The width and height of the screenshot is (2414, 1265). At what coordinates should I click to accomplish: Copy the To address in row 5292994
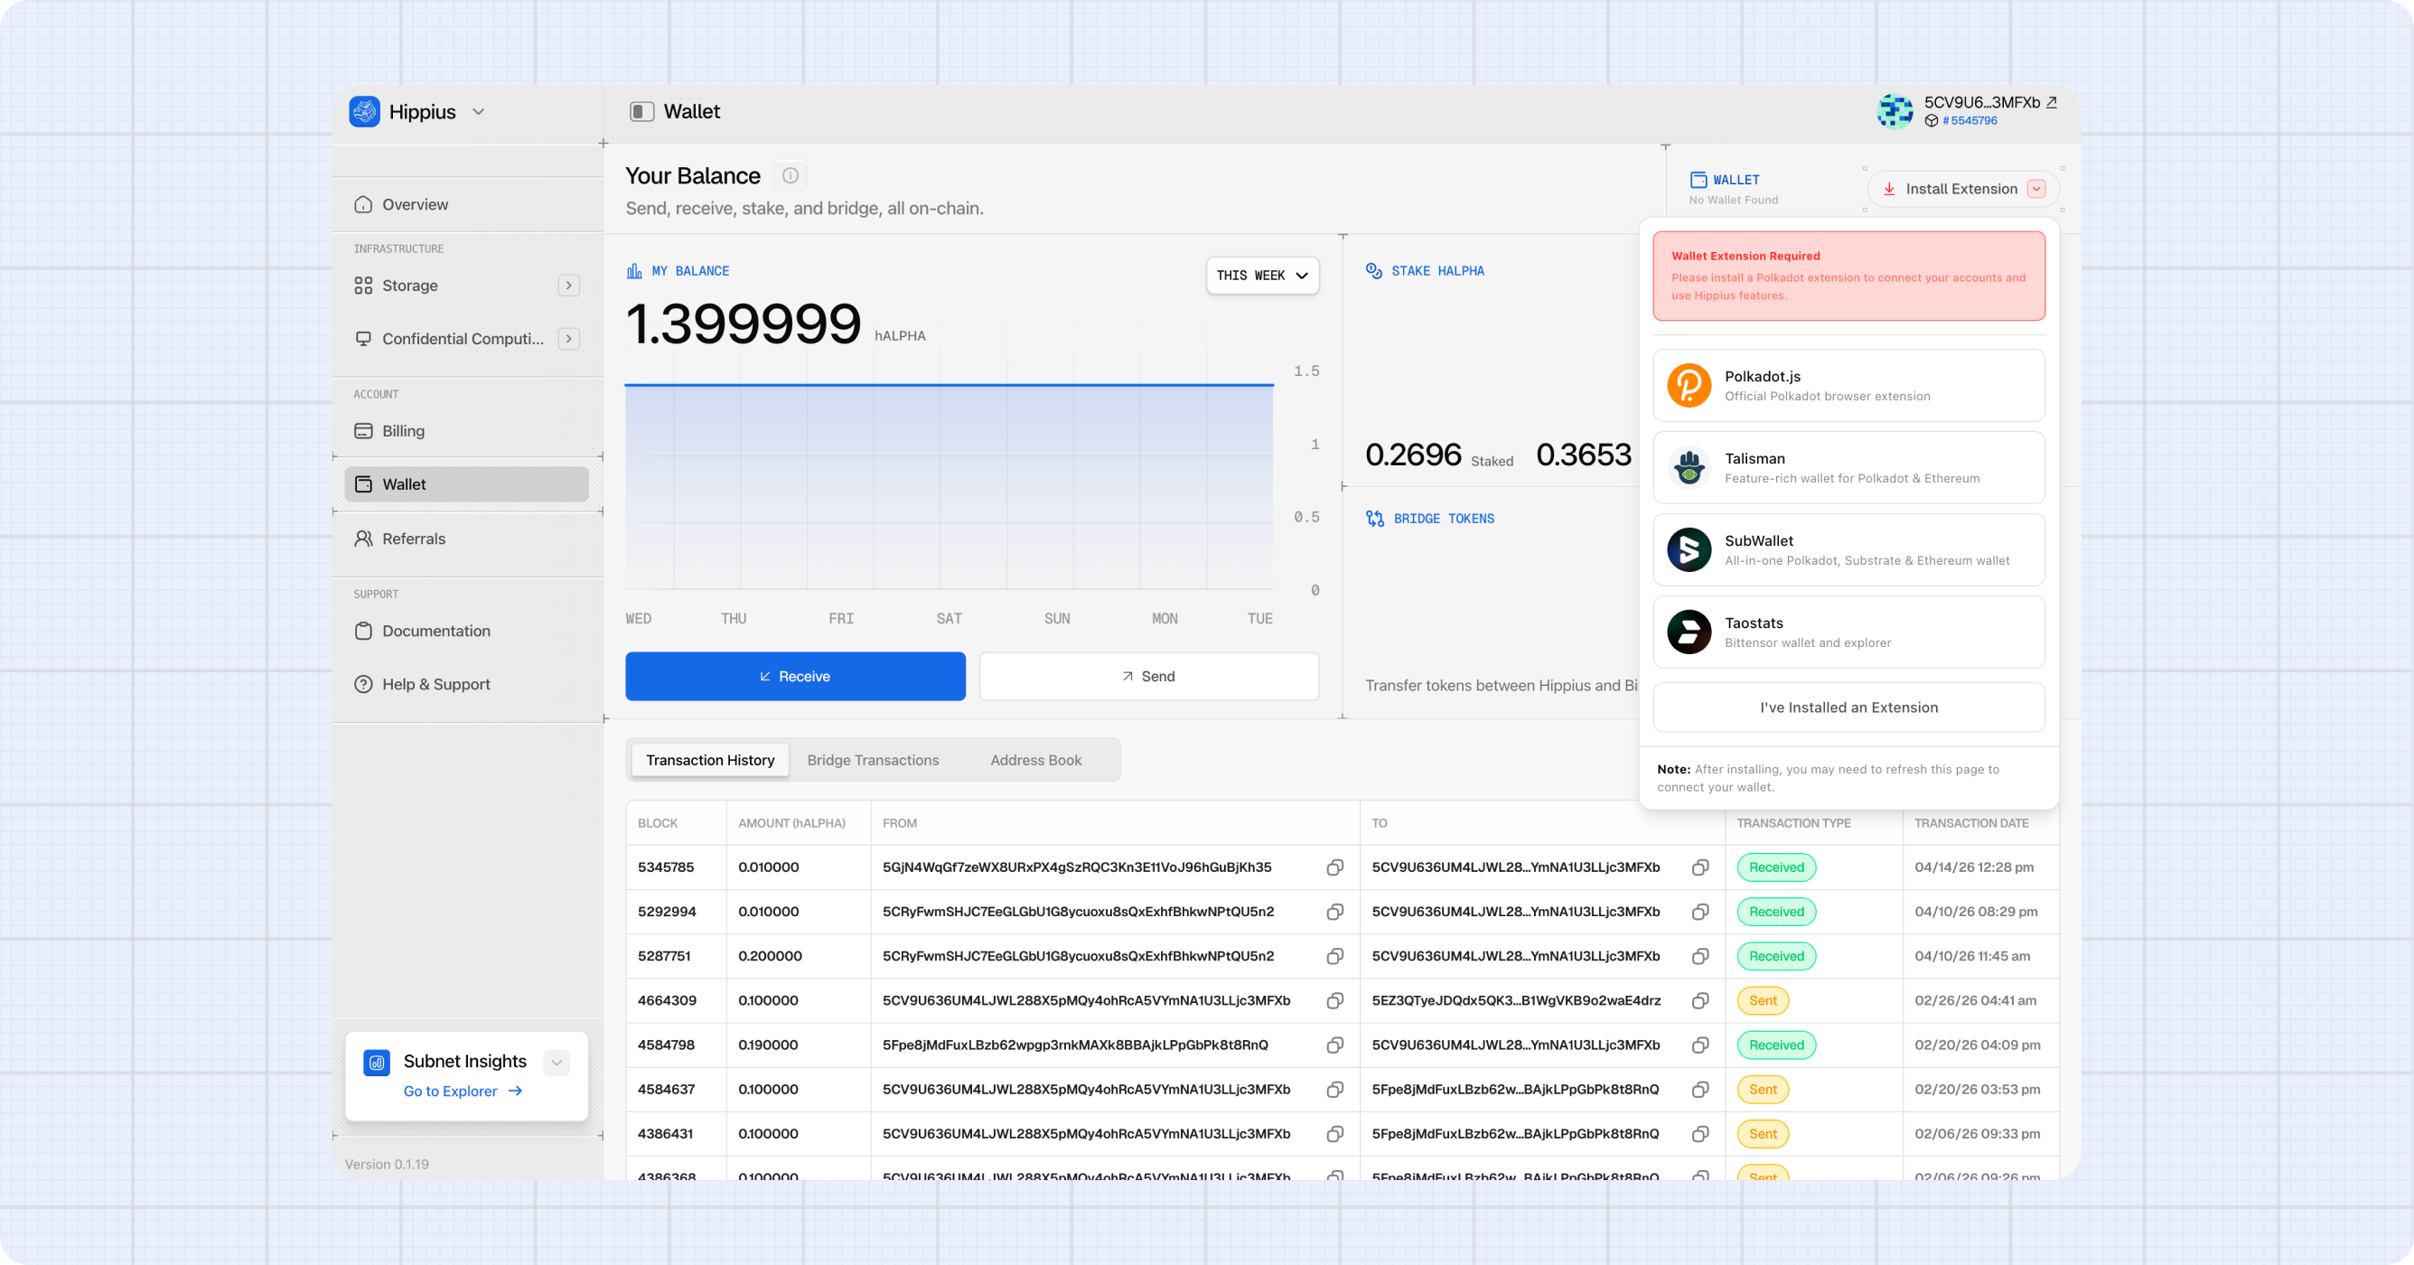[x=1700, y=912]
